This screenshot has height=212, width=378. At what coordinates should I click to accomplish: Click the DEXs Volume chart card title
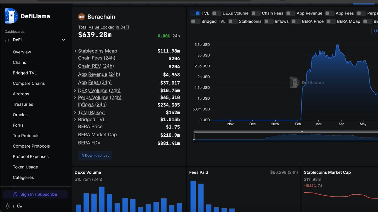pyautogui.click(x=88, y=172)
